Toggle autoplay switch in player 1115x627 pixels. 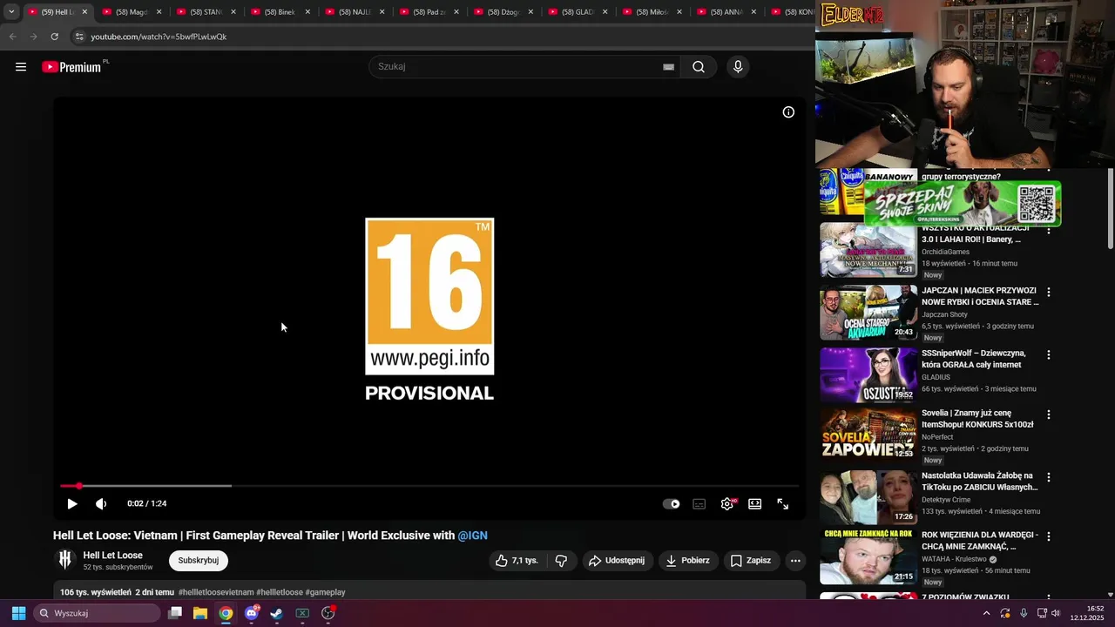tap(672, 504)
